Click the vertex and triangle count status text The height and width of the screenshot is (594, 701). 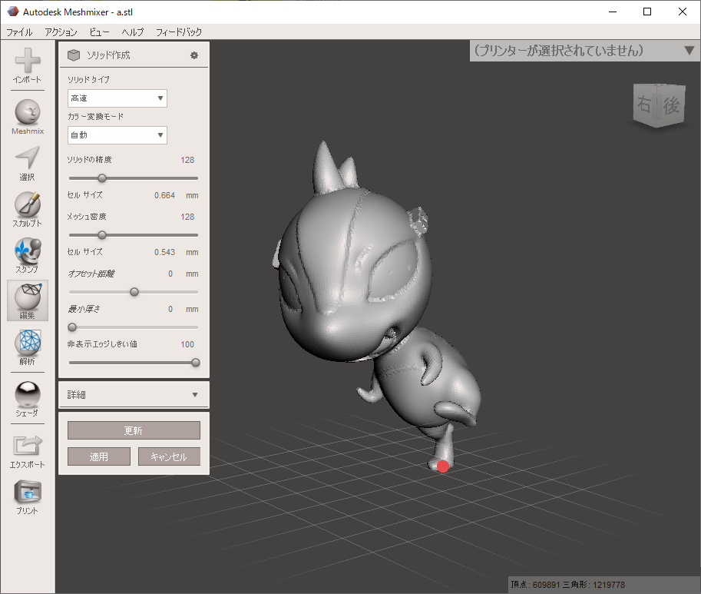(x=567, y=585)
